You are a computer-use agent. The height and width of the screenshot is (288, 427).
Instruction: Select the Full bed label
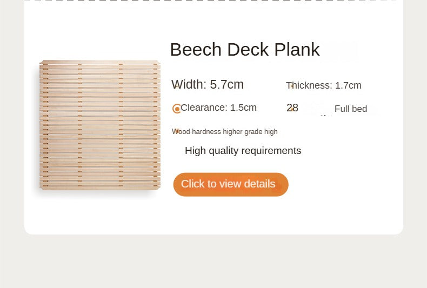[x=351, y=109]
